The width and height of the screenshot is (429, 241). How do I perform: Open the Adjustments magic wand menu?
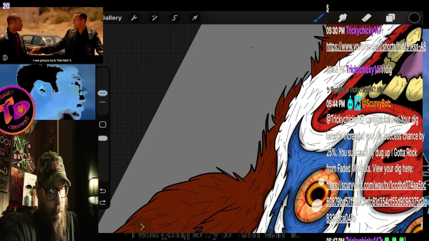point(154,18)
